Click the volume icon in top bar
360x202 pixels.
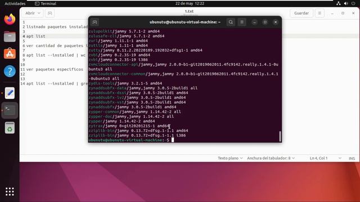coord(346,3)
